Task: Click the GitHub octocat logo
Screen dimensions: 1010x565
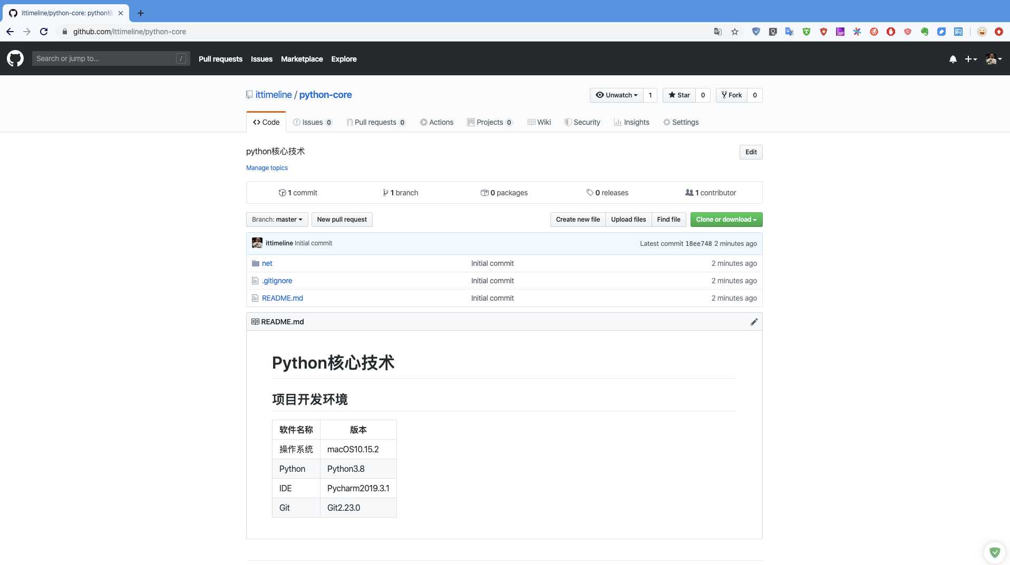Action: pos(15,58)
